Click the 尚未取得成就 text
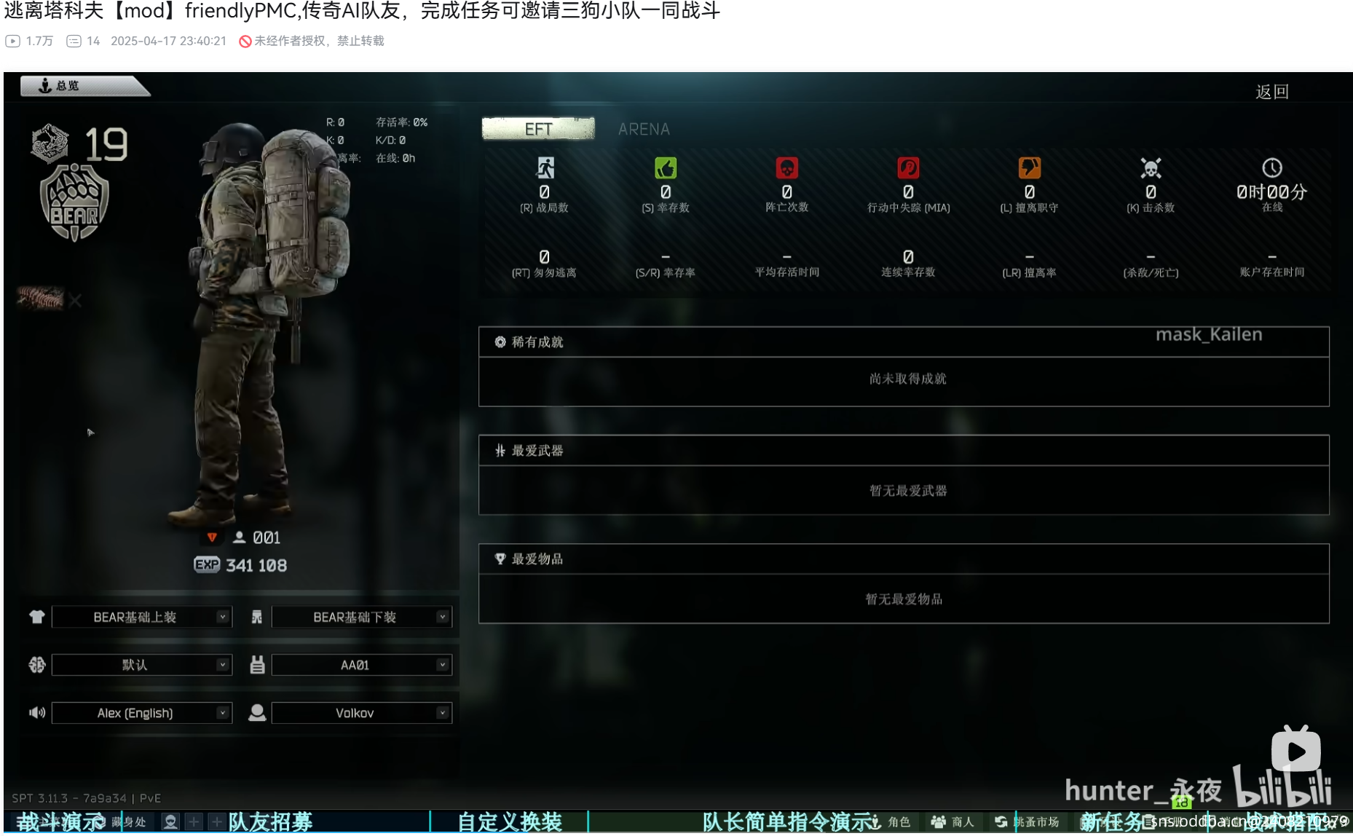The width and height of the screenshot is (1353, 836). [907, 379]
